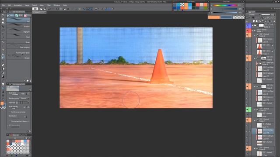Click the Clip Studio launcher icon in command bar
Viewport: 280px width, 157px height.
[35, 9]
